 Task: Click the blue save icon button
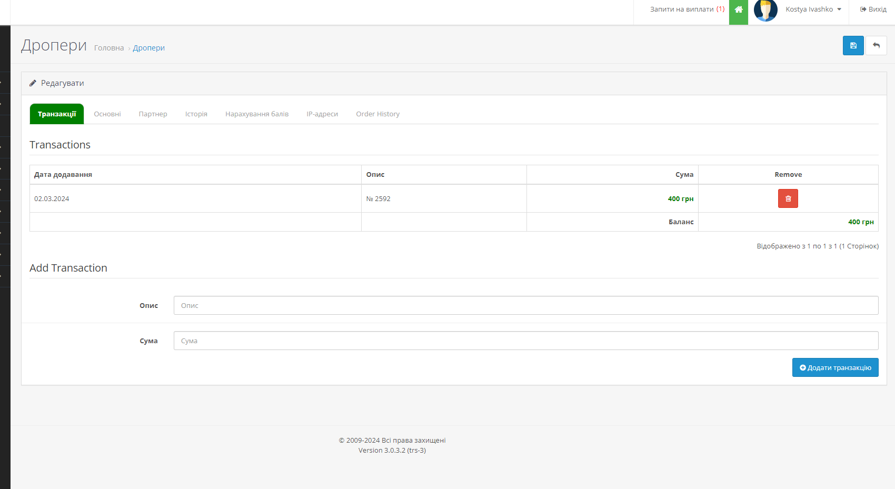pos(853,46)
